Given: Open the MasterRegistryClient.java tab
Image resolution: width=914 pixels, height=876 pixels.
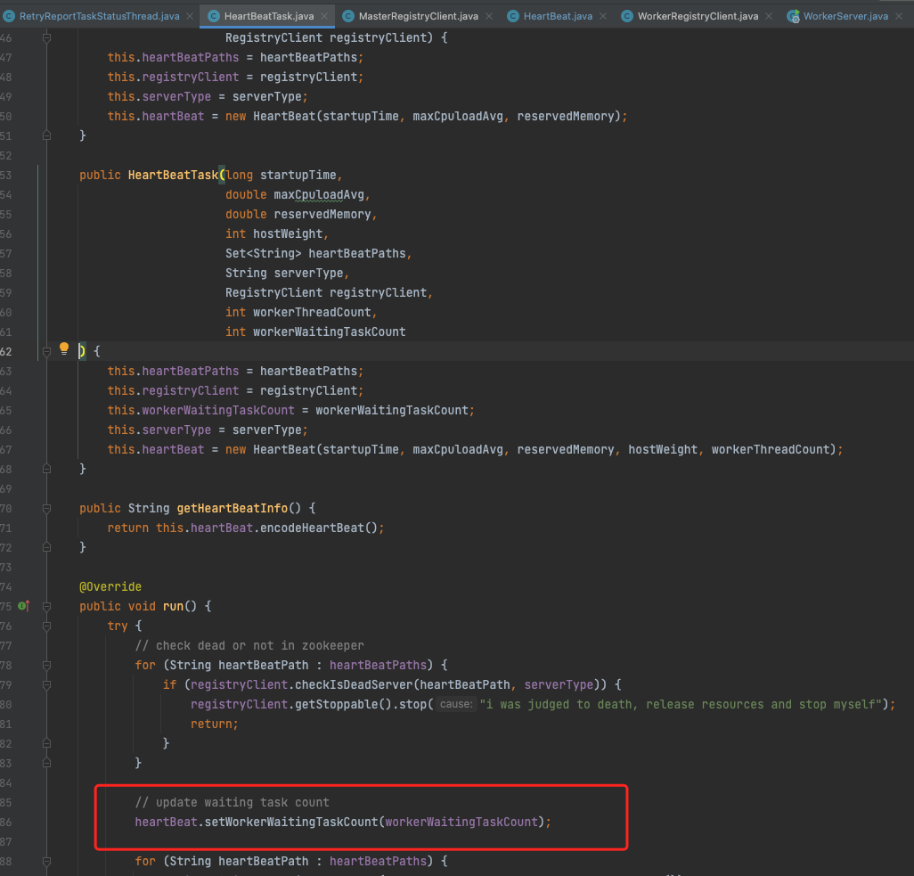Looking at the screenshot, I should tap(418, 16).
